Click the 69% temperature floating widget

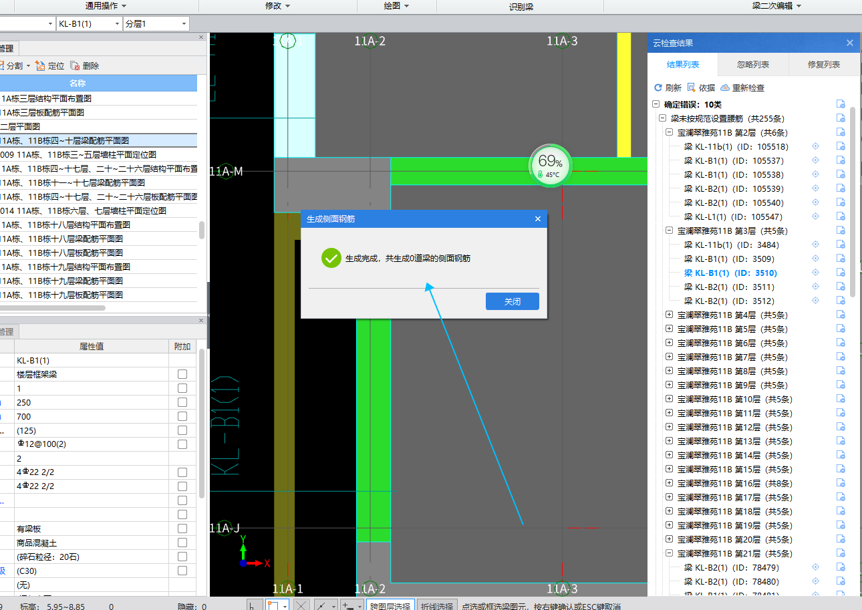551,166
